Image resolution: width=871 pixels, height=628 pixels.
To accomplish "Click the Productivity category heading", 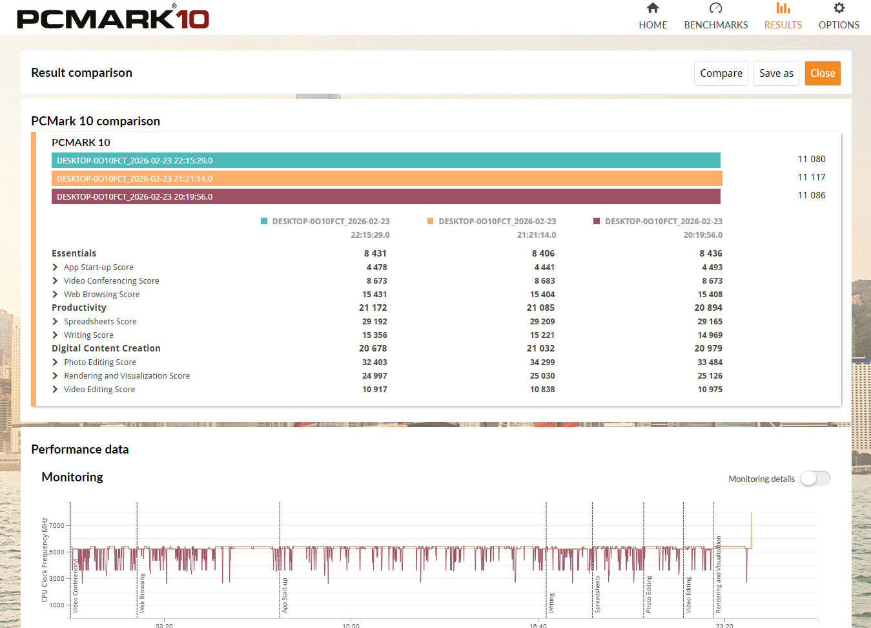I will [79, 308].
